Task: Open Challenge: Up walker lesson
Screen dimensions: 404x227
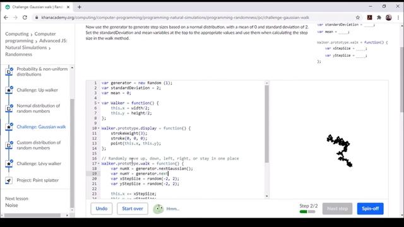Action: pos(37,90)
